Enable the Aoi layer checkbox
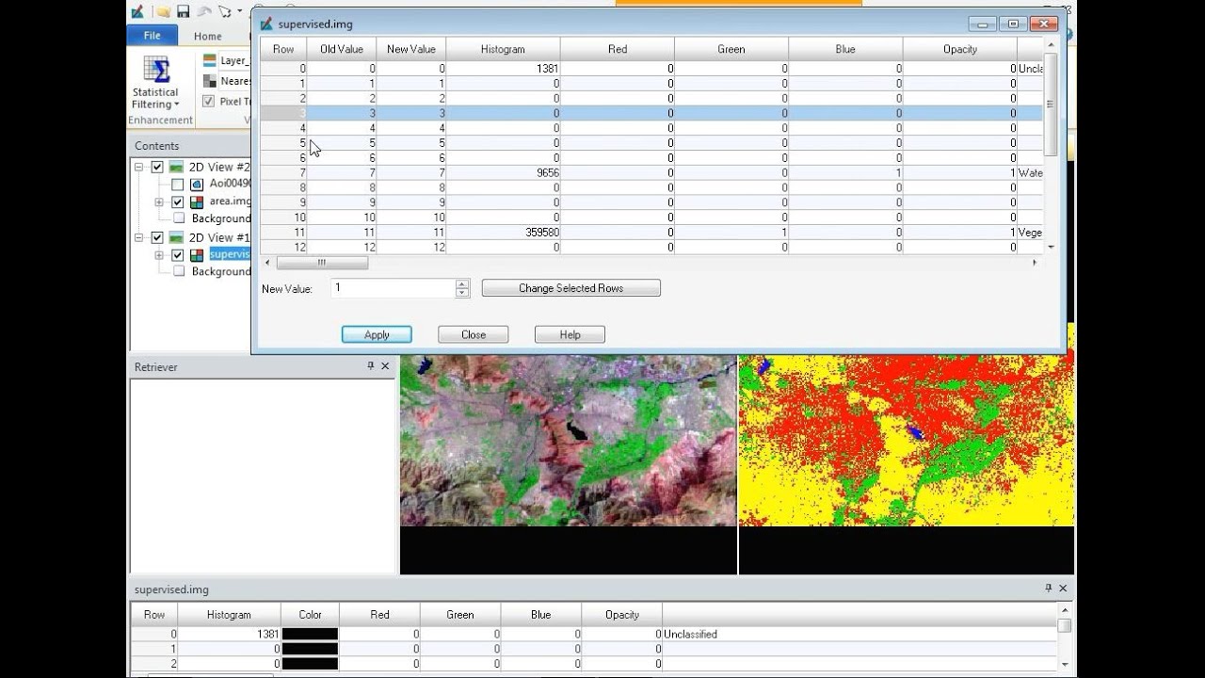 [x=177, y=185]
